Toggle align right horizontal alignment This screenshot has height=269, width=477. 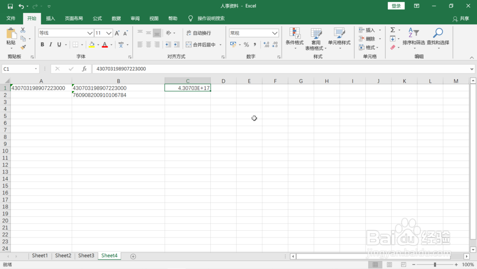tap(157, 45)
